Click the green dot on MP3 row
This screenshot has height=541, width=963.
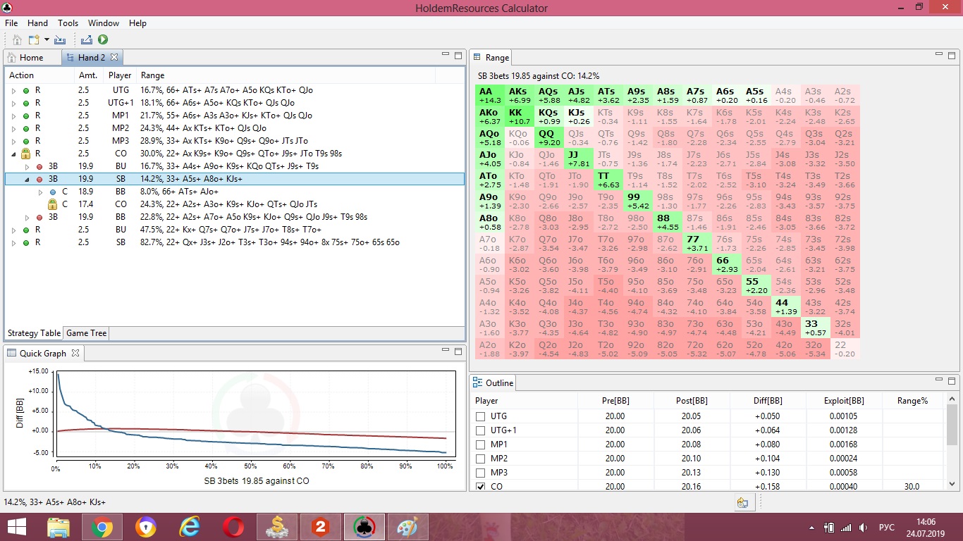(26, 141)
